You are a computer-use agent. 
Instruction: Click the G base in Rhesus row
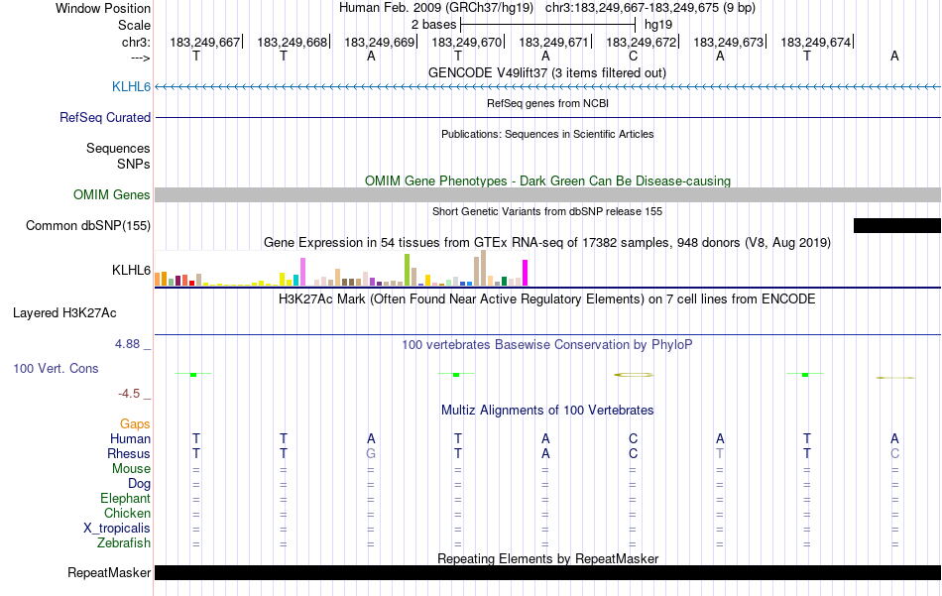point(371,454)
